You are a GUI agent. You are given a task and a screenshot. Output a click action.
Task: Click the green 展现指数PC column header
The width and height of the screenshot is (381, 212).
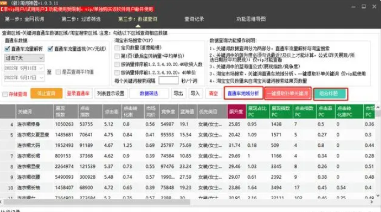(x=281, y=112)
